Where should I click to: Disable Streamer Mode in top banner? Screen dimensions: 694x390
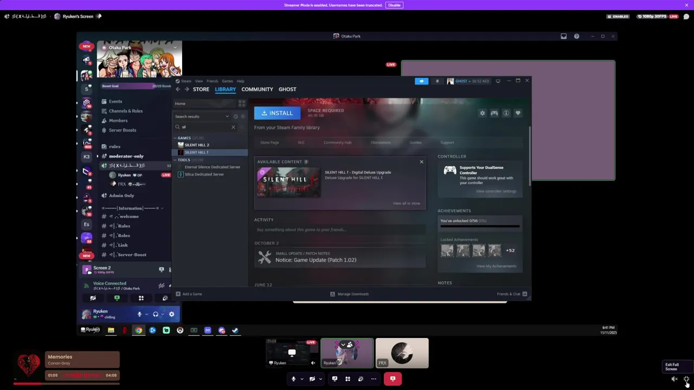[x=394, y=5]
